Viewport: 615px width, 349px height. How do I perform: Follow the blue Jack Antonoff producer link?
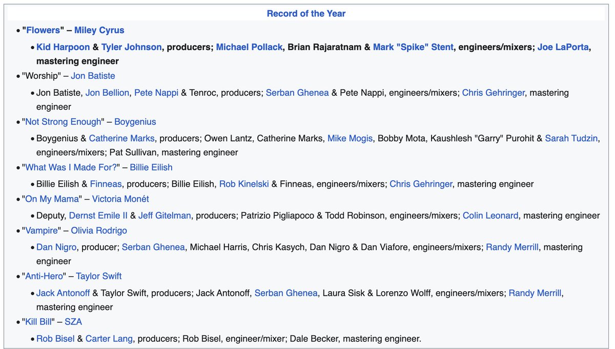[x=63, y=293]
